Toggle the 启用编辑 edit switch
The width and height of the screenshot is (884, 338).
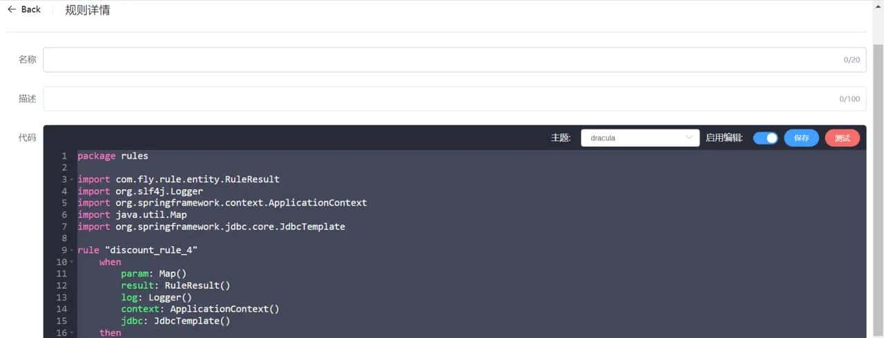pos(765,138)
